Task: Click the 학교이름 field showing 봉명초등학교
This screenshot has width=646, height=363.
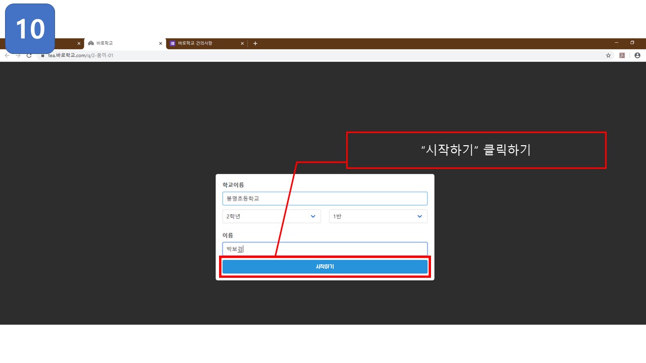Action: (x=325, y=198)
